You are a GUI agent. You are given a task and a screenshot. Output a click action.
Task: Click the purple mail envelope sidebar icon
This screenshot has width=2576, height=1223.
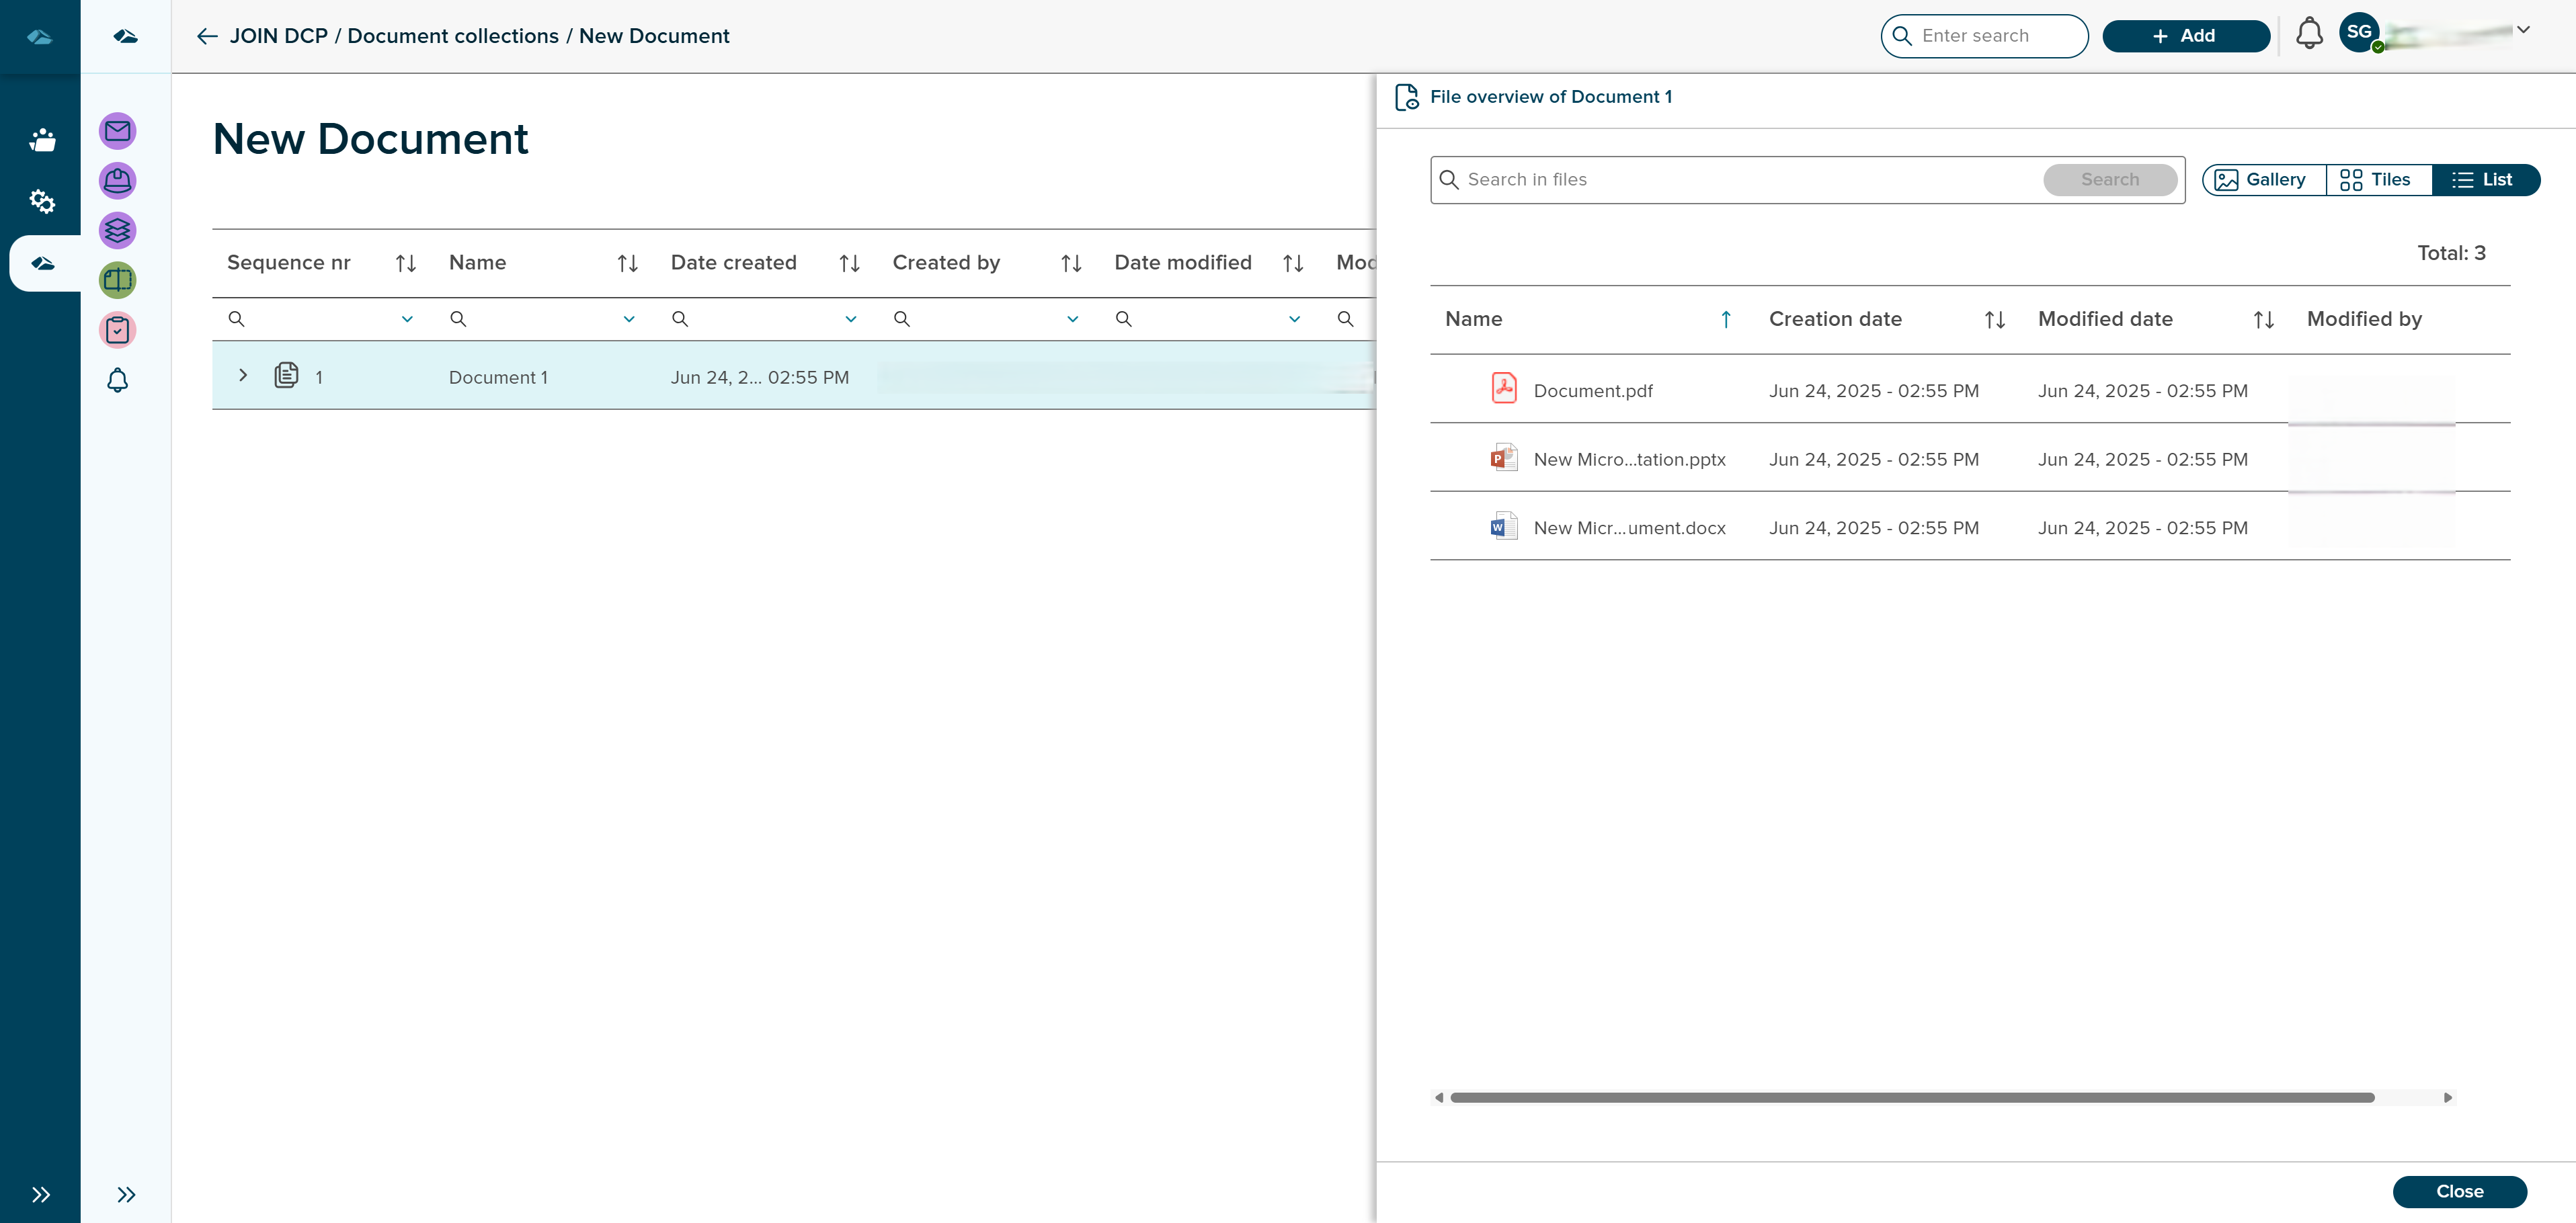click(x=117, y=131)
